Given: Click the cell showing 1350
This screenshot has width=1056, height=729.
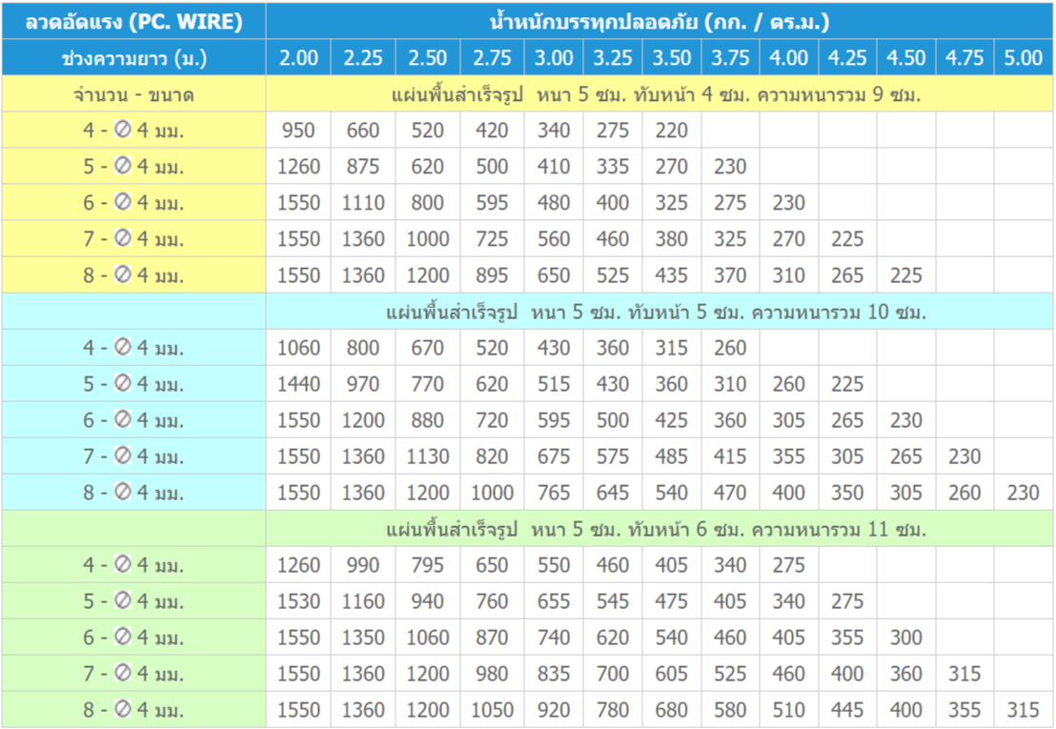Looking at the screenshot, I should coord(363,638).
